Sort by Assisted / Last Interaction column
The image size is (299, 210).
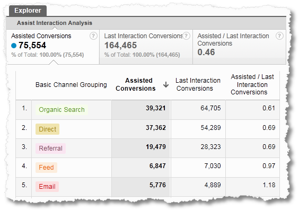(252, 84)
